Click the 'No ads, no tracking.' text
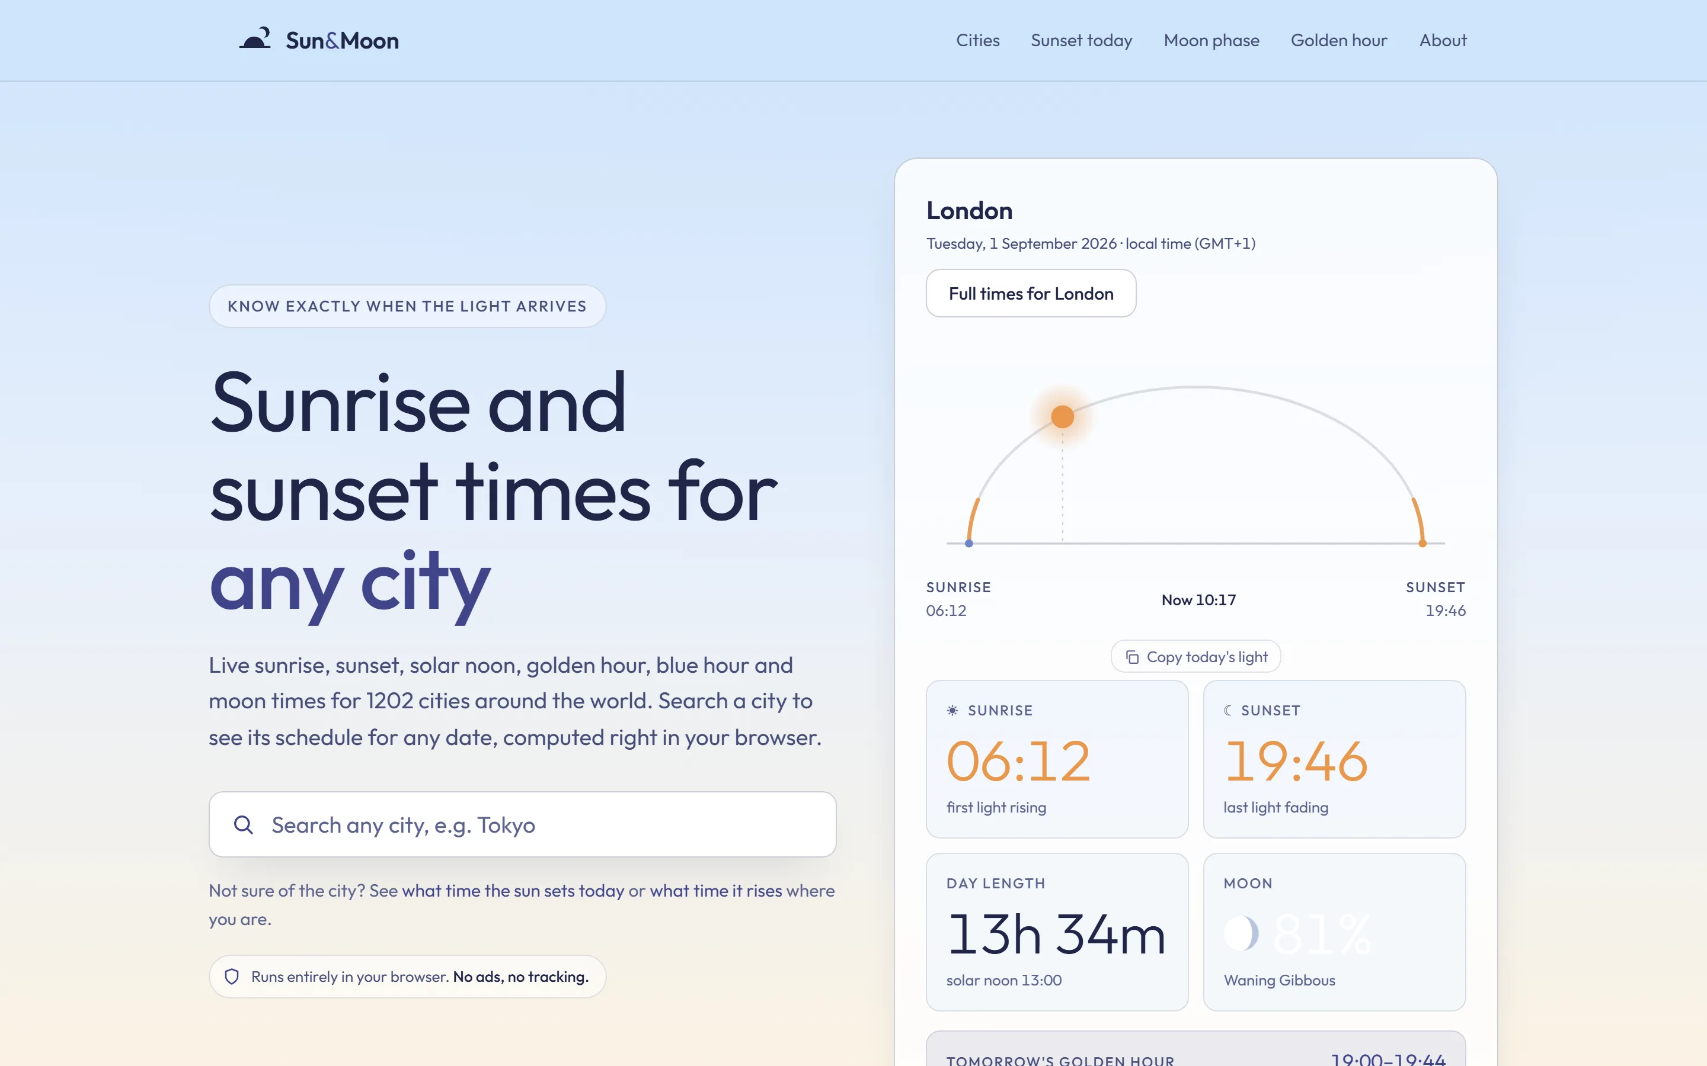Image resolution: width=1707 pixels, height=1066 pixels. coord(520,977)
